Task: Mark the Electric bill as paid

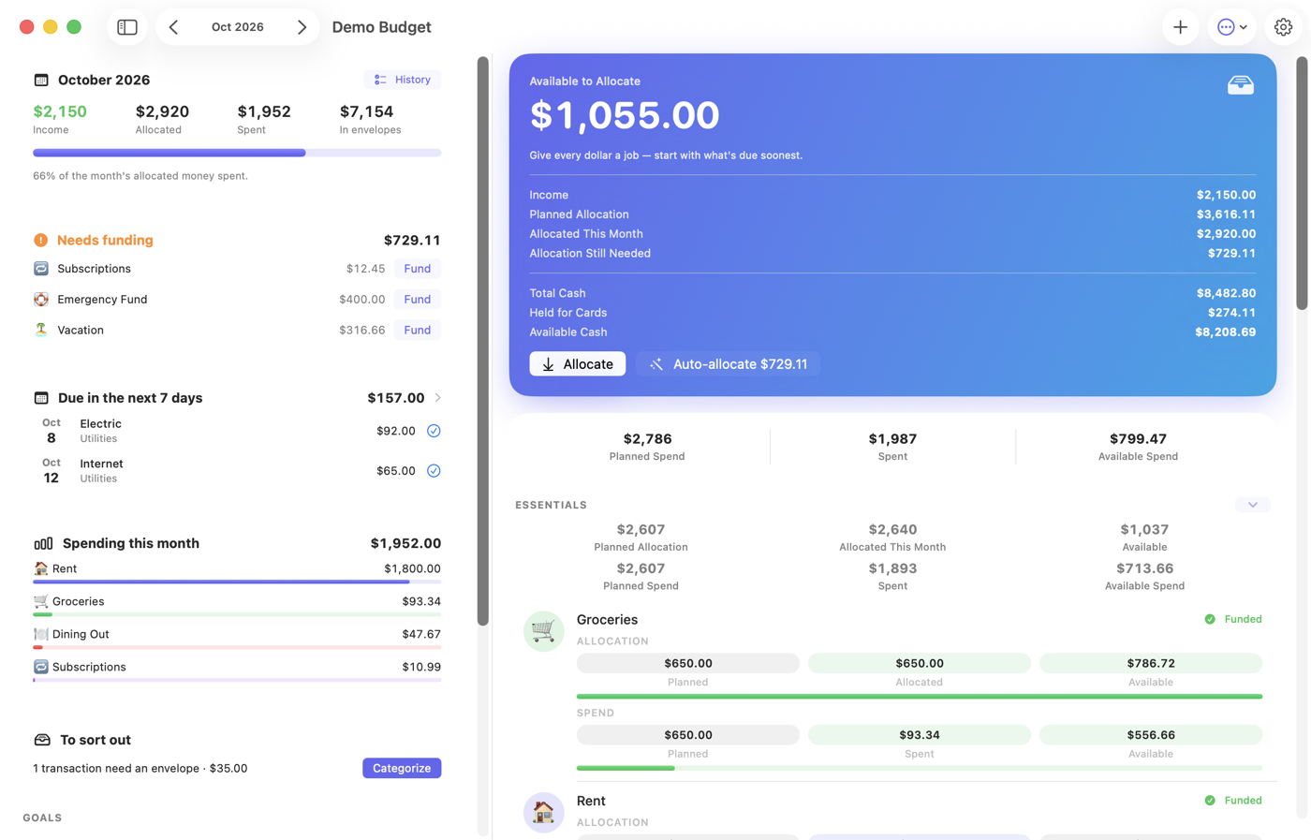Action: click(434, 431)
